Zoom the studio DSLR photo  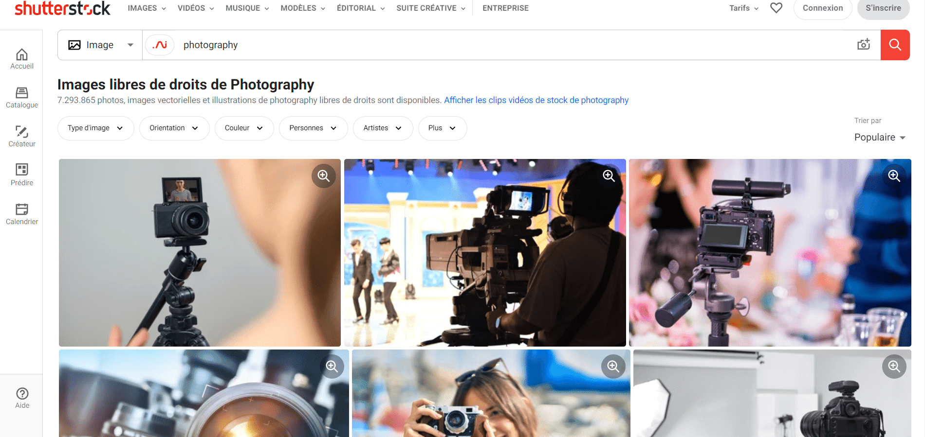pyautogui.click(x=894, y=367)
